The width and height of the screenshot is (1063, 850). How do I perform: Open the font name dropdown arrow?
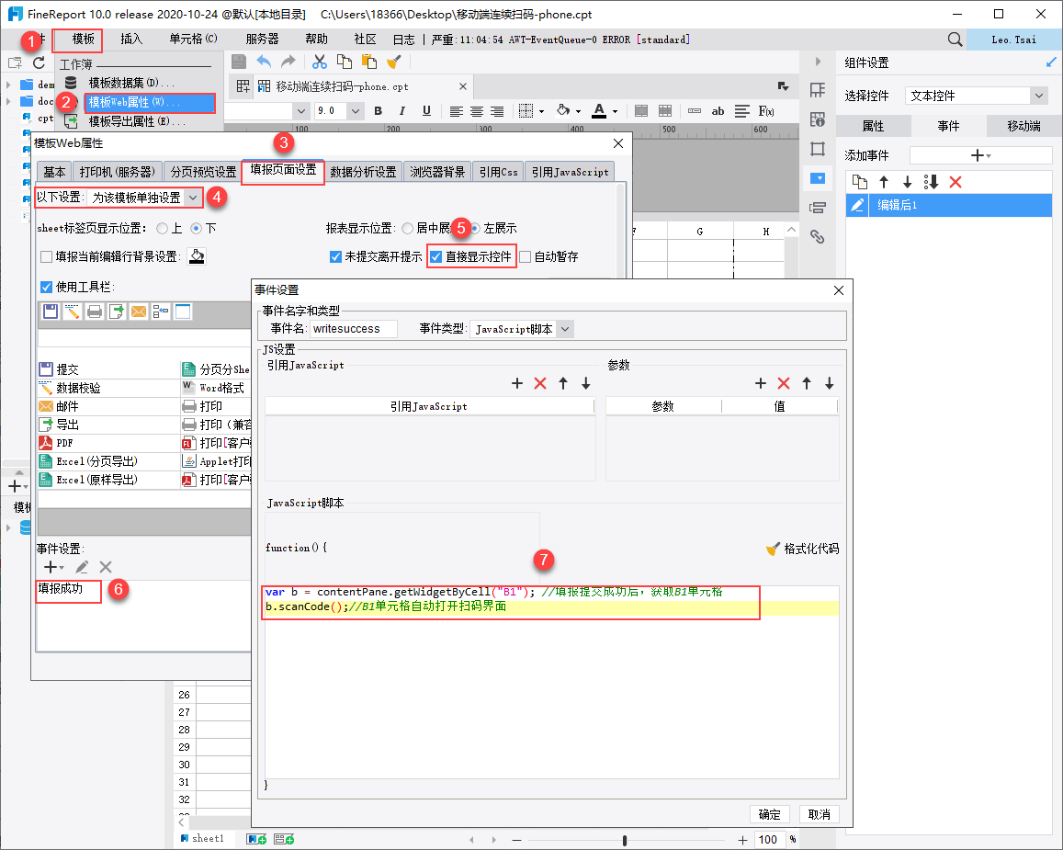click(301, 110)
